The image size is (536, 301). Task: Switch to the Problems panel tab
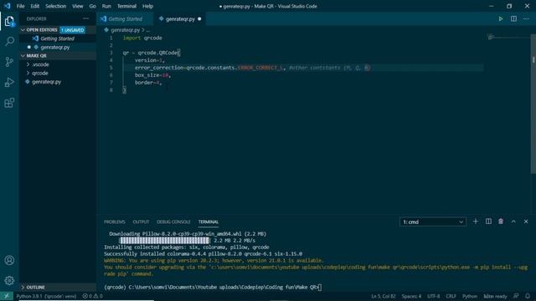115,222
